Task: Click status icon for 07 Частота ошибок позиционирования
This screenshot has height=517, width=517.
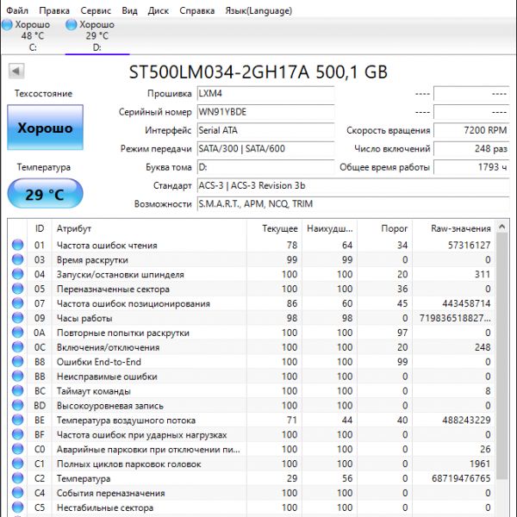Action: (x=18, y=303)
